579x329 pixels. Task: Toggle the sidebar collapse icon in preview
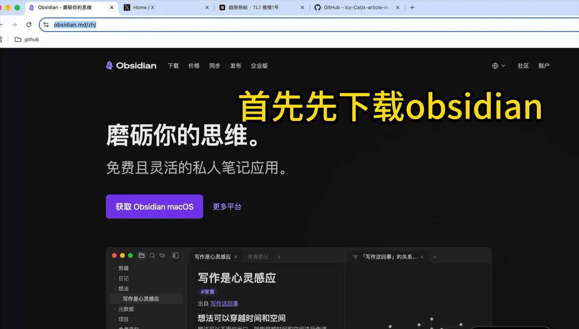coord(176,256)
